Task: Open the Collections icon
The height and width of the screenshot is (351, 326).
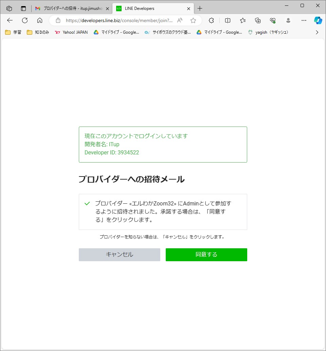Action: tap(258, 20)
